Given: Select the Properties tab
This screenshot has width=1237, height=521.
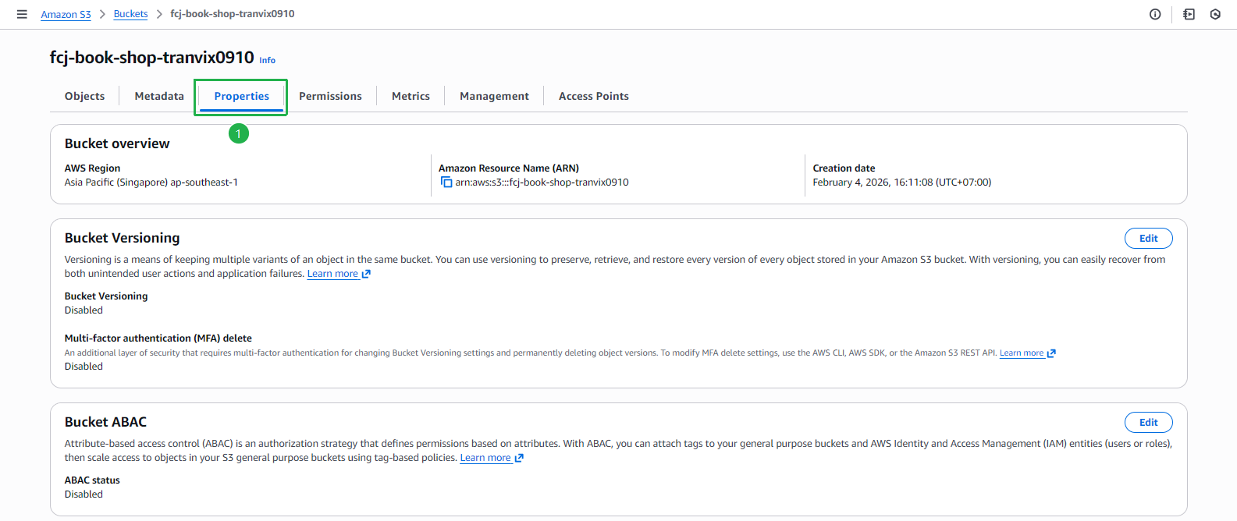Looking at the screenshot, I should coord(241,96).
